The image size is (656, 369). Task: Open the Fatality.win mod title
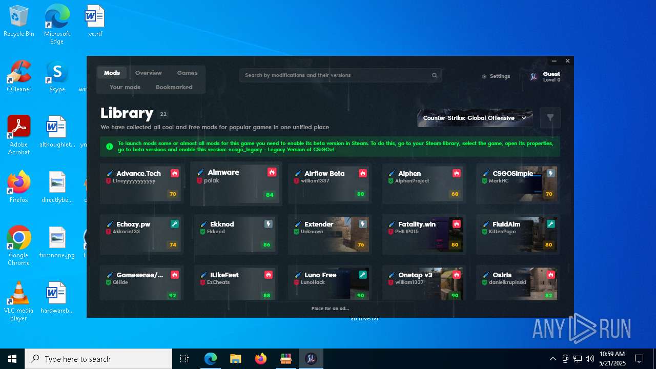point(417,224)
